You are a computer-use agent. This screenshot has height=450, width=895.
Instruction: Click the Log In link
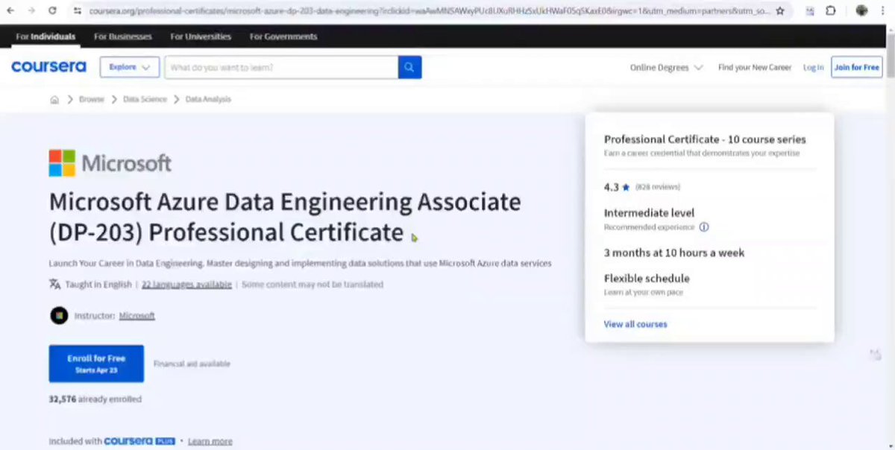click(x=813, y=67)
